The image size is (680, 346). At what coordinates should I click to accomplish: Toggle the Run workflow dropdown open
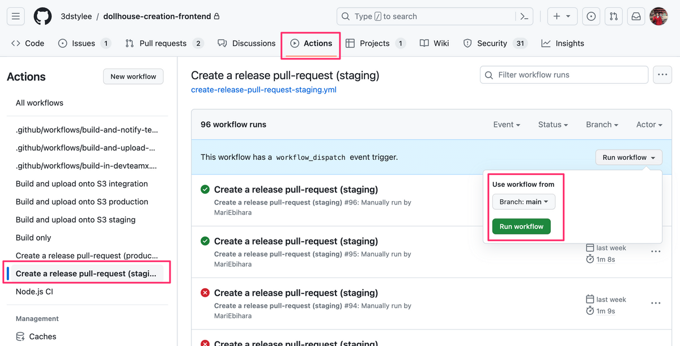pyautogui.click(x=628, y=157)
